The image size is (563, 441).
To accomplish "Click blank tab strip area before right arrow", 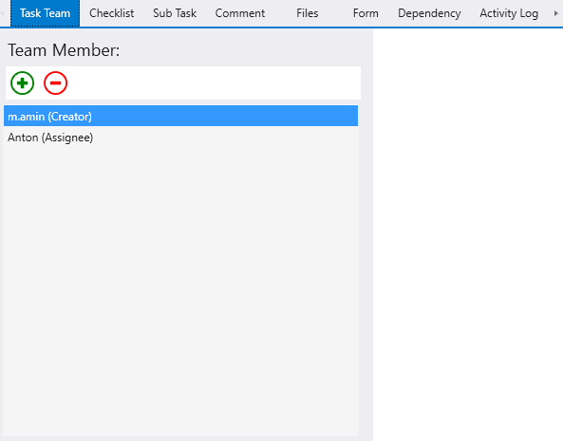I will point(547,13).
